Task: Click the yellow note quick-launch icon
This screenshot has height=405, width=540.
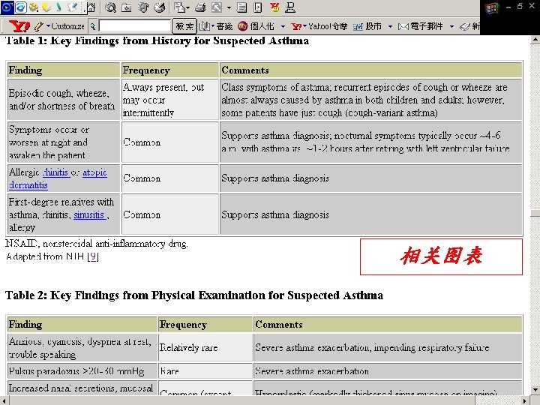Action: (x=46, y=7)
